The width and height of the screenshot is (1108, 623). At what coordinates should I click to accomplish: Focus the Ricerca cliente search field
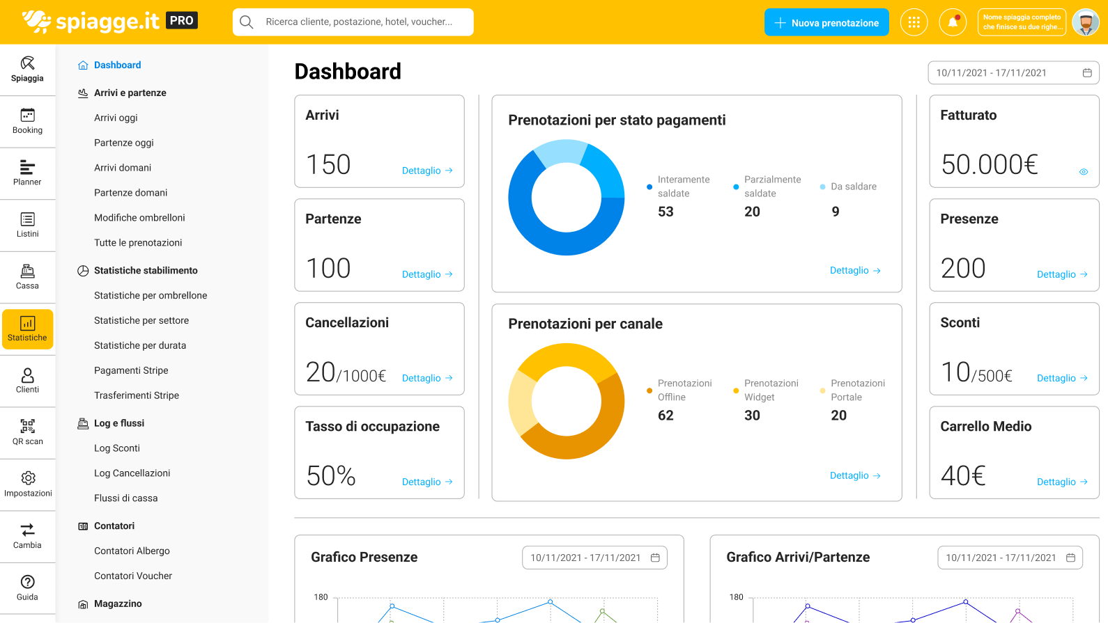[x=353, y=22]
